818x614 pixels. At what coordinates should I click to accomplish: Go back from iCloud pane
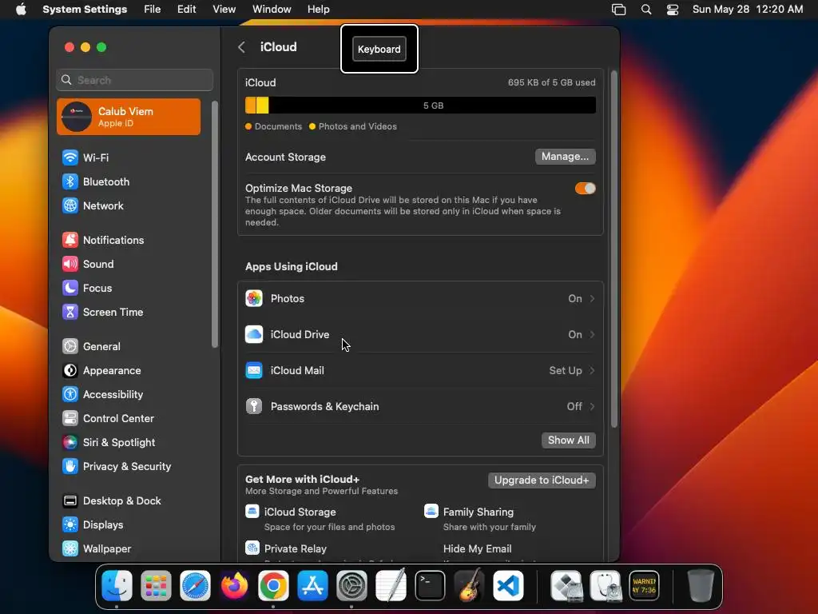[x=241, y=47]
